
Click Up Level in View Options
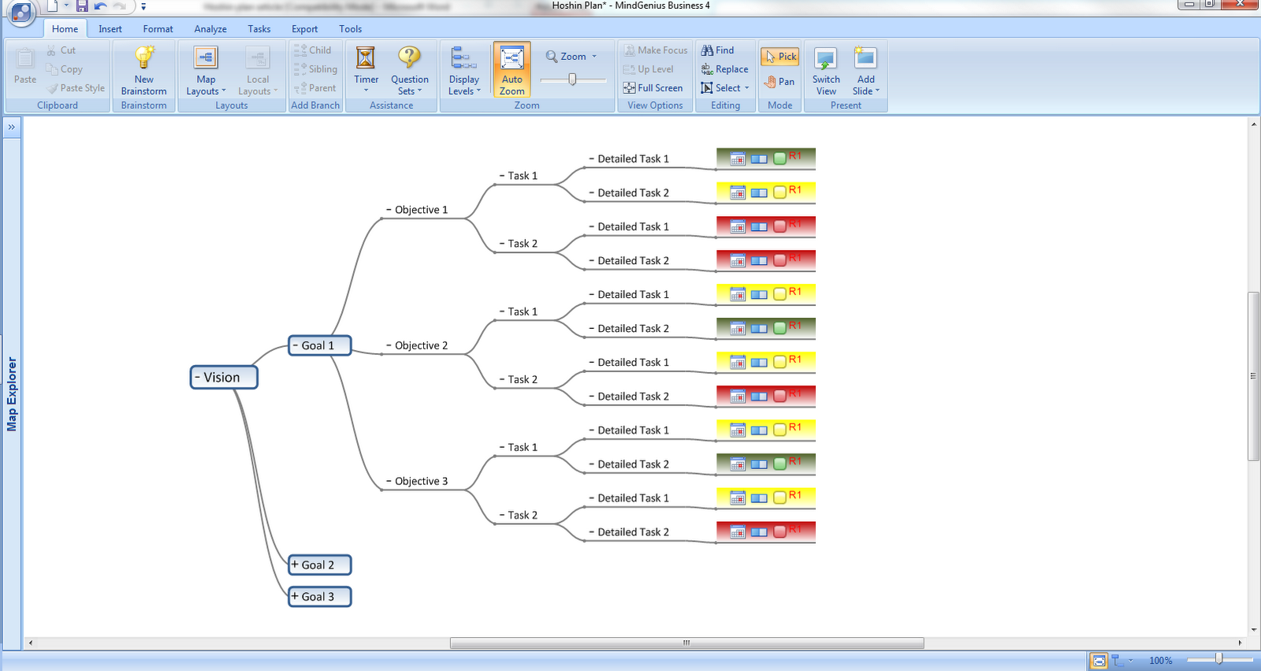coord(648,69)
